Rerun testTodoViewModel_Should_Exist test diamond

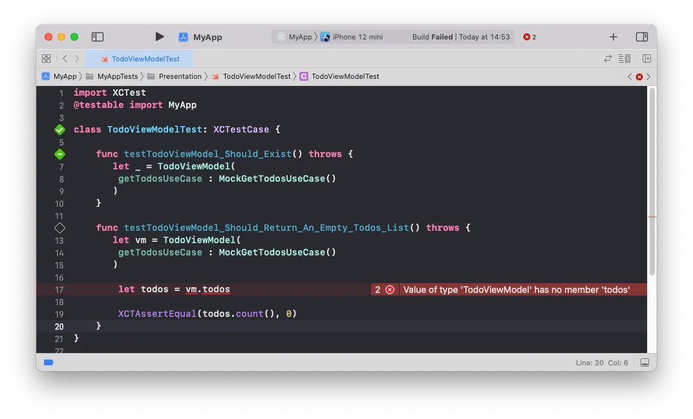[59, 155]
